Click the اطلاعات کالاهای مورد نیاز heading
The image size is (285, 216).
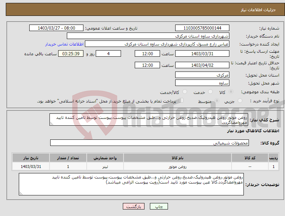[253, 131]
